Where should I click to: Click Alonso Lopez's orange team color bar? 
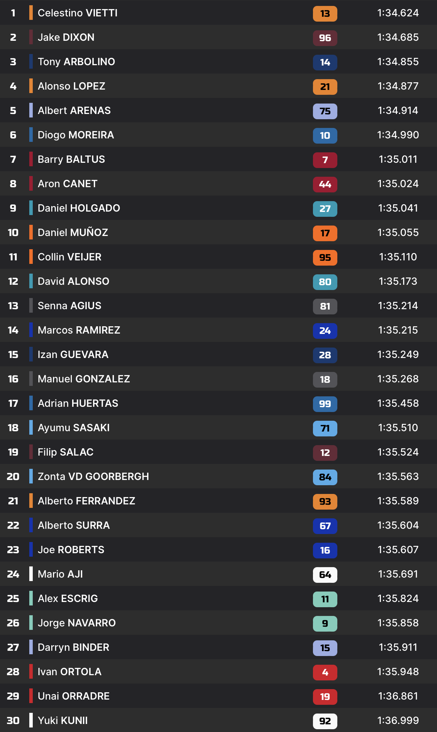click(31, 86)
